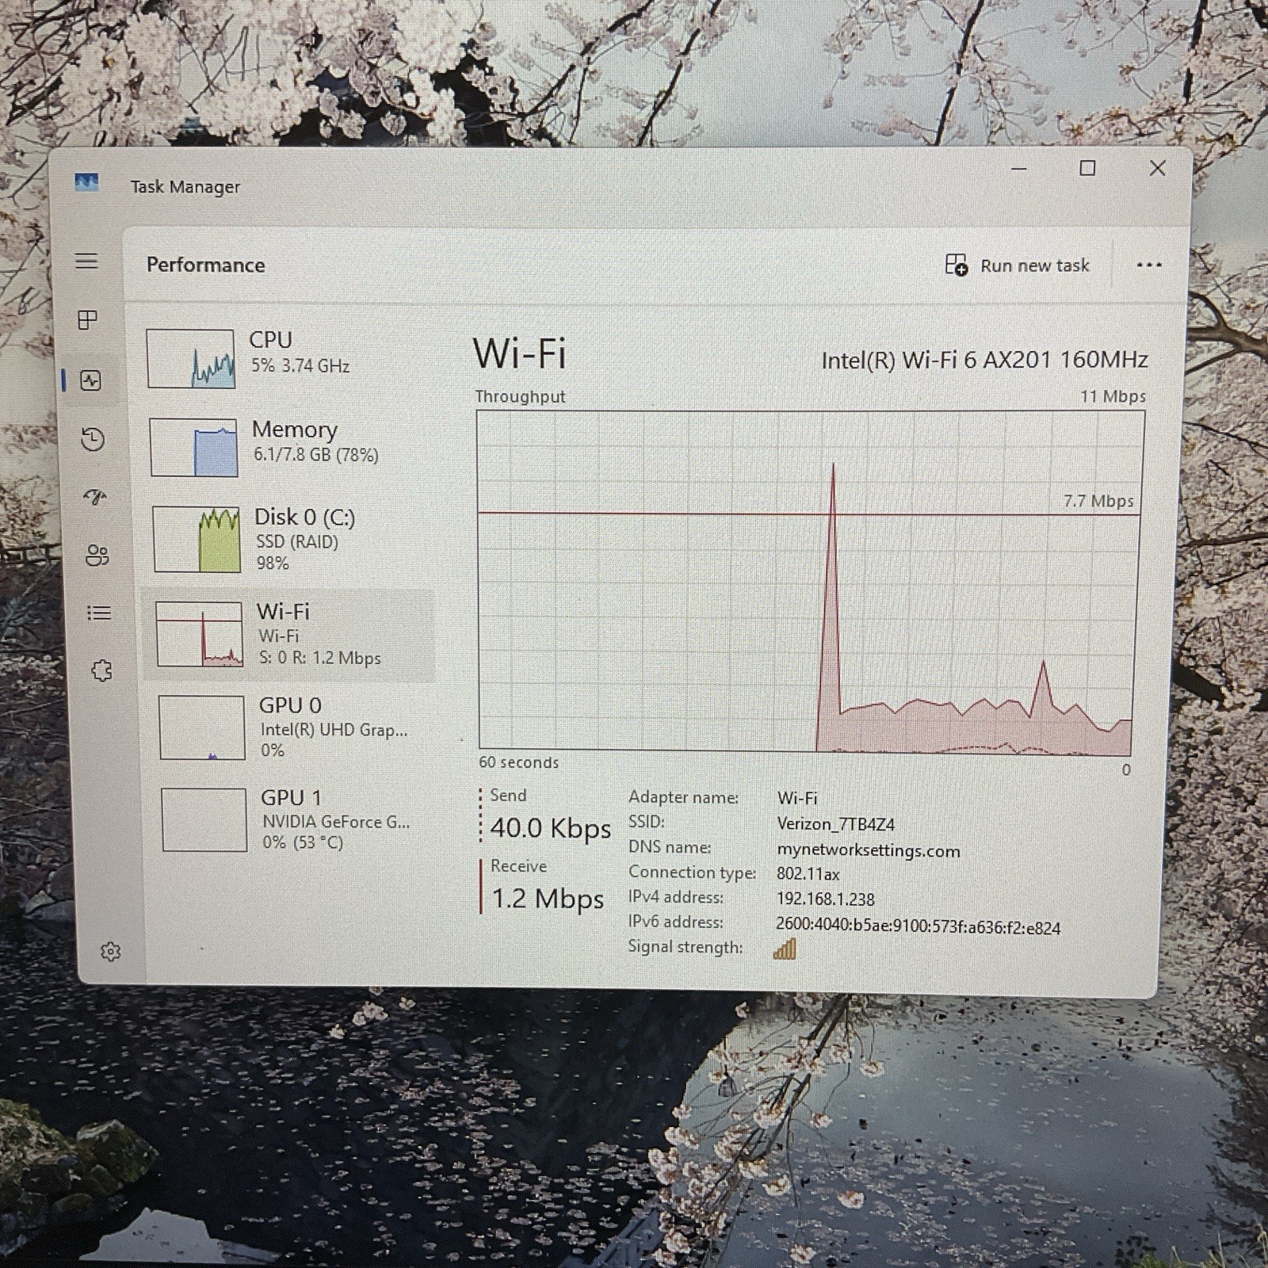Open the three-dot more options menu
Screen dimensions: 1268x1268
point(1148,265)
